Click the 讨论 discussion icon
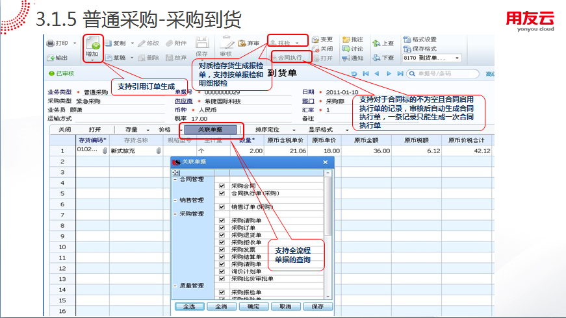The image size is (566, 318). point(346,49)
